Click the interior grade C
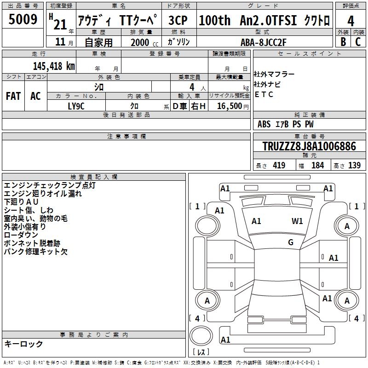Image resolution: width=368 pixels, height=368 pixels. pyautogui.click(x=358, y=42)
